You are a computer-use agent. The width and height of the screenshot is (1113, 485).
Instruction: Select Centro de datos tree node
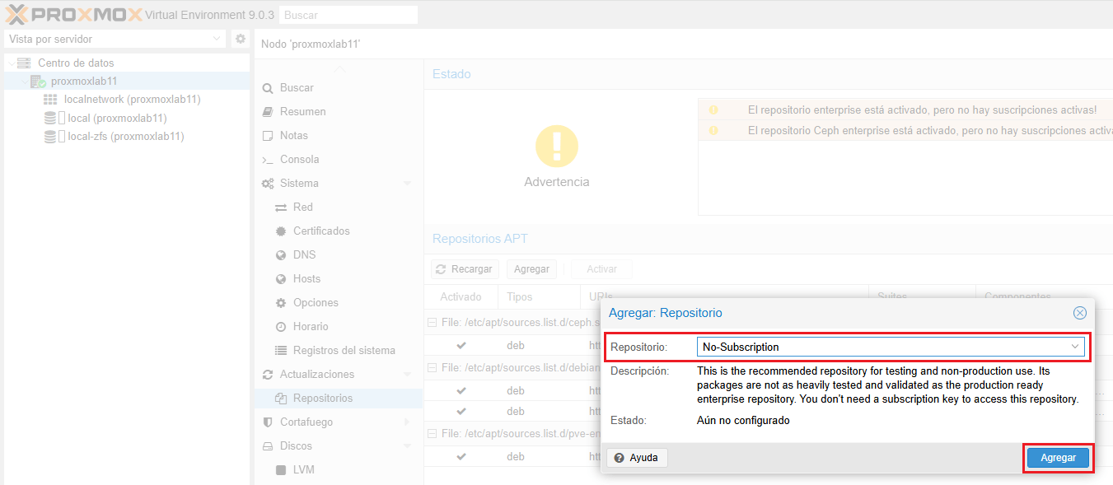click(x=76, y=63)
